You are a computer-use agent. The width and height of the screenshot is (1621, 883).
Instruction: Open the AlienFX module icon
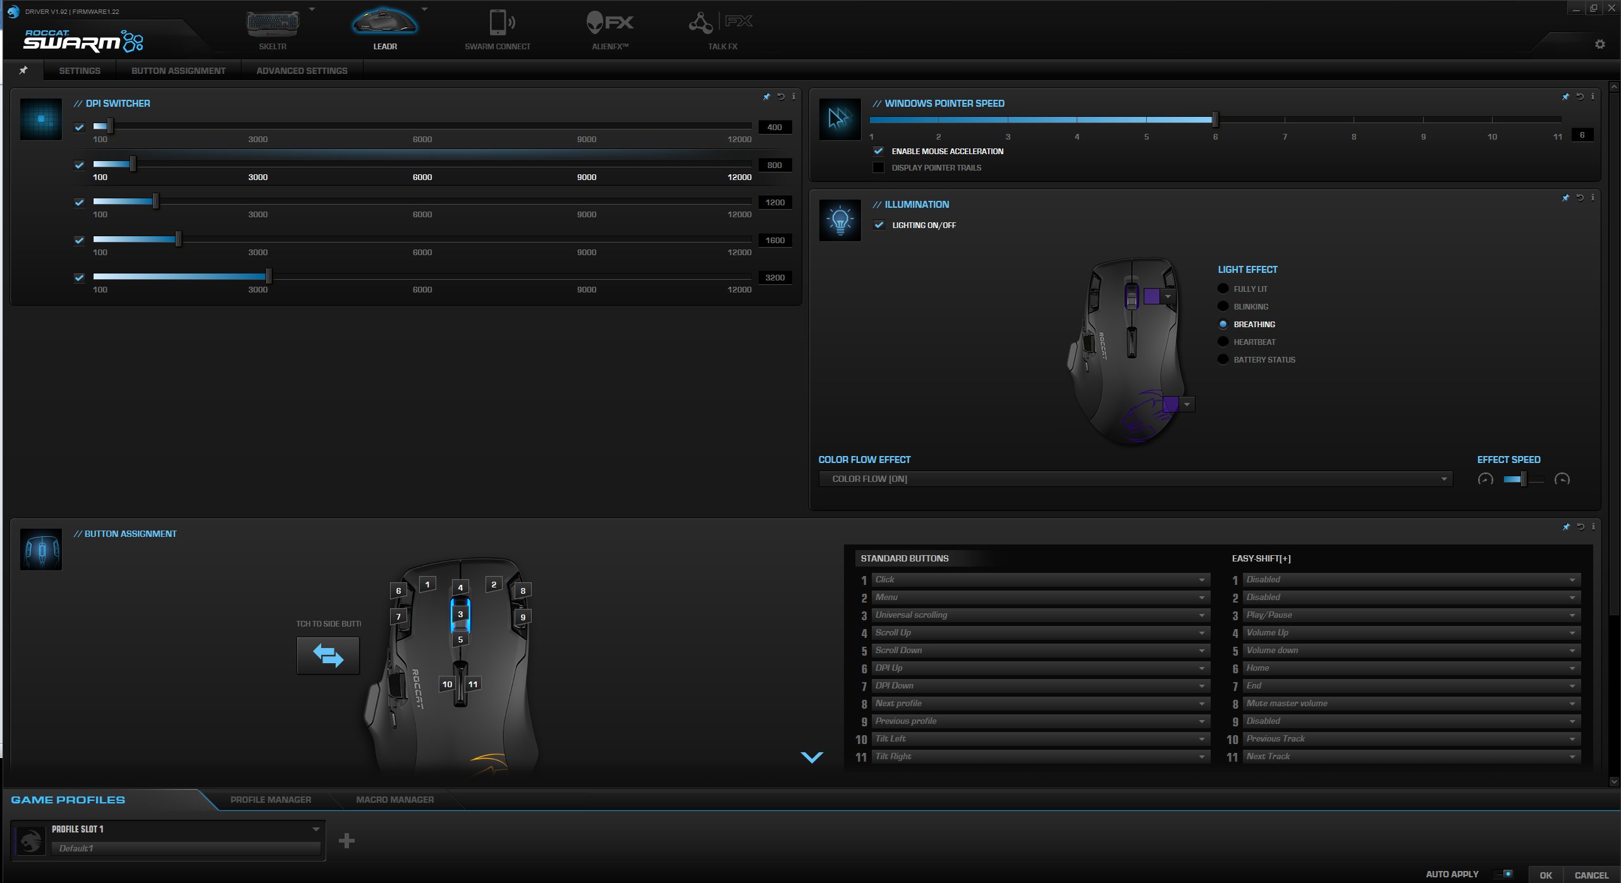[x=609, y=24]
